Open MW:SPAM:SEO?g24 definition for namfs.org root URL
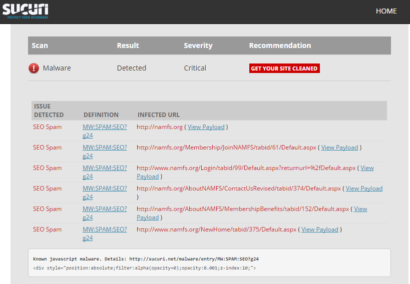 click(x=105, y=131)
